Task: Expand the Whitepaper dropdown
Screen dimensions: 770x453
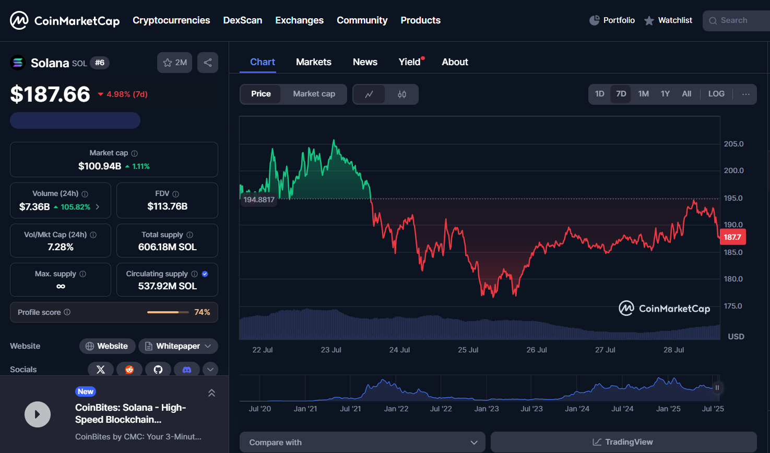Action: click(x=178, y=346)
